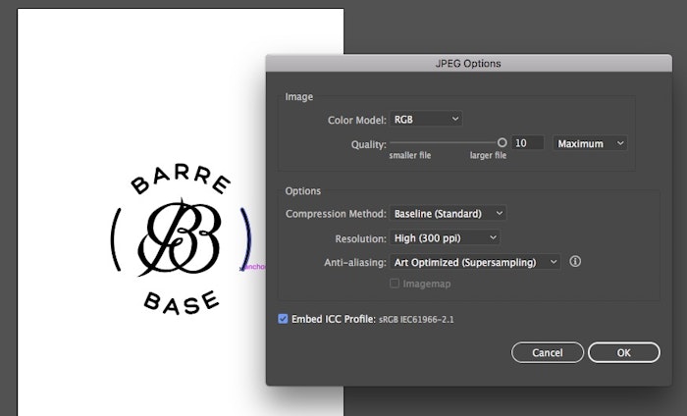Click the Quality value input field
The height and width of the screenshot is (416, 687).
click(x=528, y=143)
